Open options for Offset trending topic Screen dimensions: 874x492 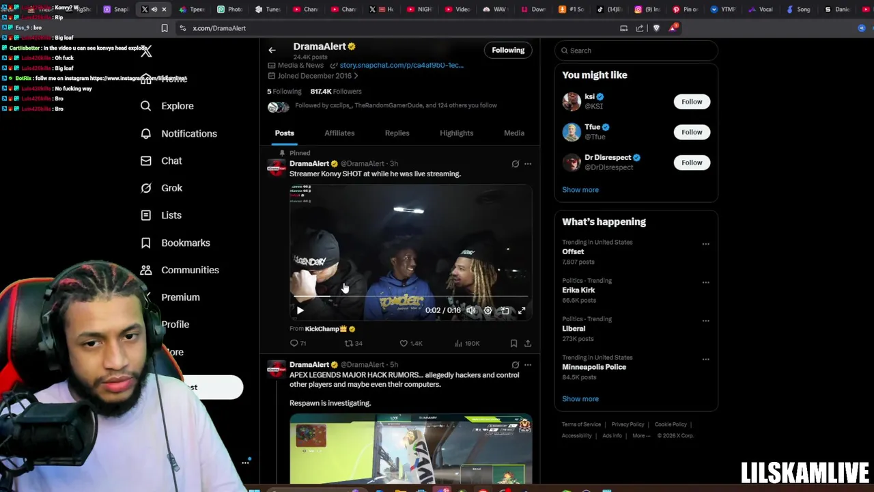click(x=706, y=244)
